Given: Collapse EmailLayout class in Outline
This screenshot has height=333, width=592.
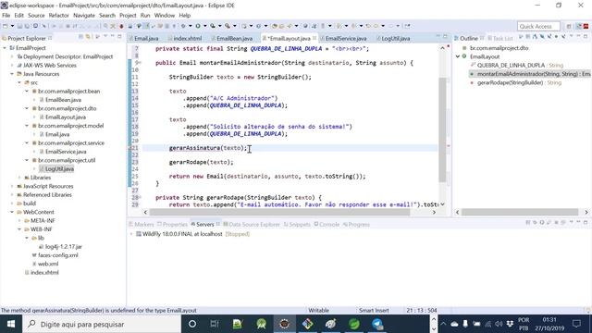Looking at the screenshot, I should point(458,56).
